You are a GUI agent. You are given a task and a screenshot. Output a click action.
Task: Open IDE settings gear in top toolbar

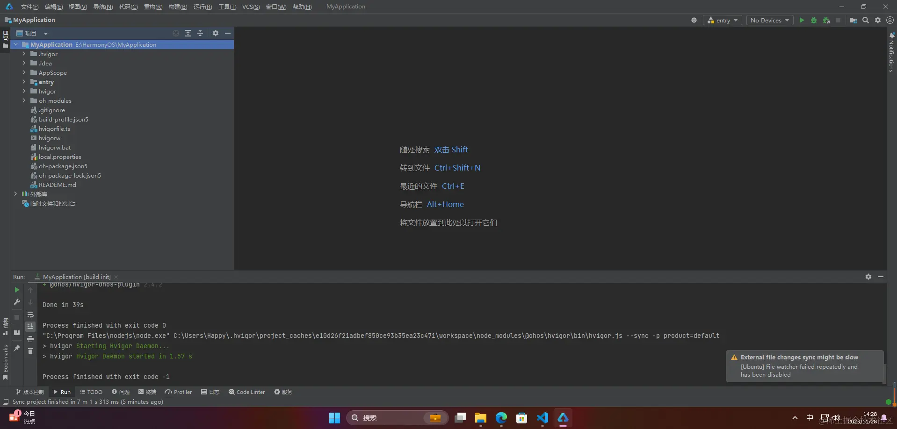click(x=878, y=20)
